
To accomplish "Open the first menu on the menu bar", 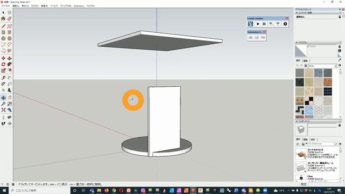I will tap(5, 6).
